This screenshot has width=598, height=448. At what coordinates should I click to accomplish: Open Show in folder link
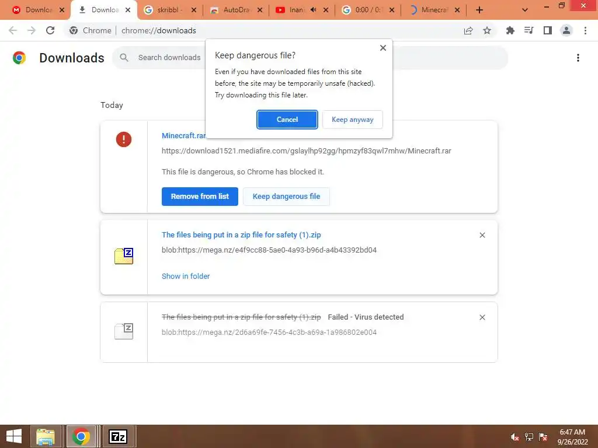pos(186,276)
